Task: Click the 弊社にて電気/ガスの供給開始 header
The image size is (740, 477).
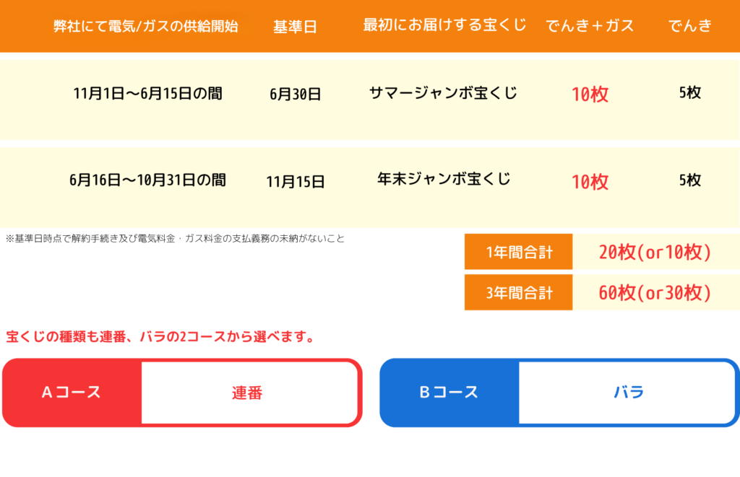Action: 146,26
